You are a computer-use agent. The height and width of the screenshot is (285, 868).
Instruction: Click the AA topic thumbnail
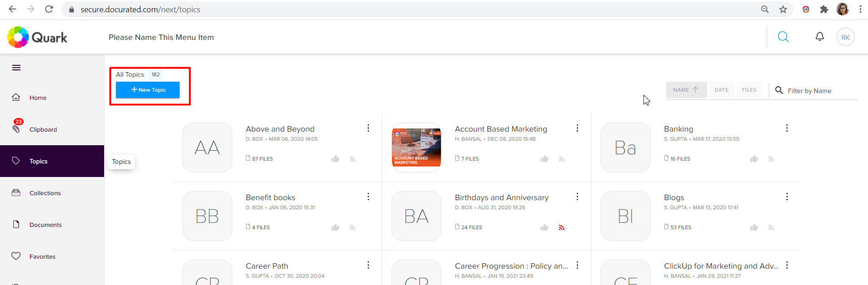coord(207,147)
